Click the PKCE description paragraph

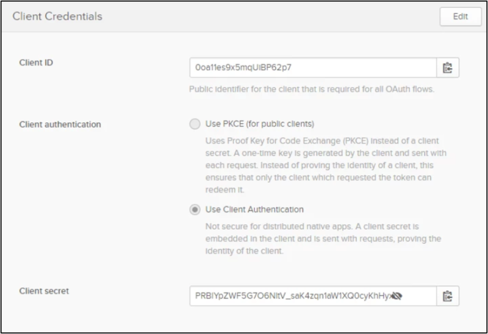click(x=326, y=165)
